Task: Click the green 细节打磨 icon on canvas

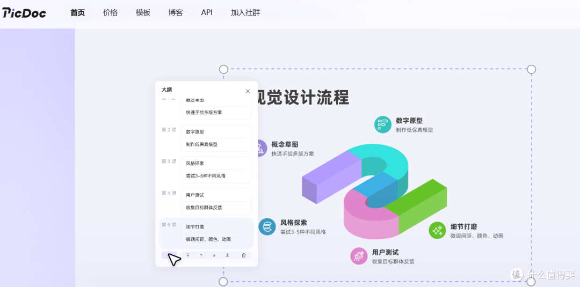Action: click(438, 230)
